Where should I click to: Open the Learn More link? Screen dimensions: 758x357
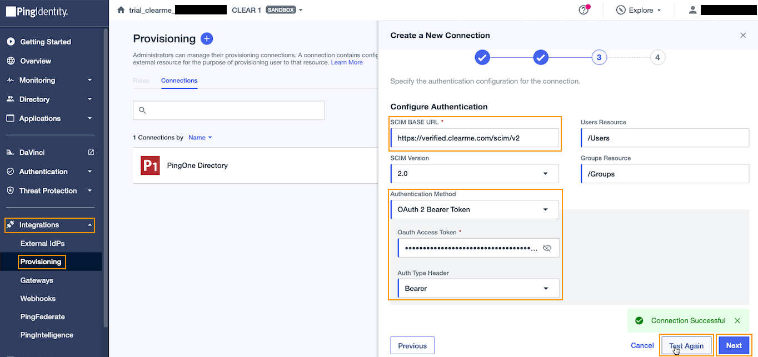347,63
